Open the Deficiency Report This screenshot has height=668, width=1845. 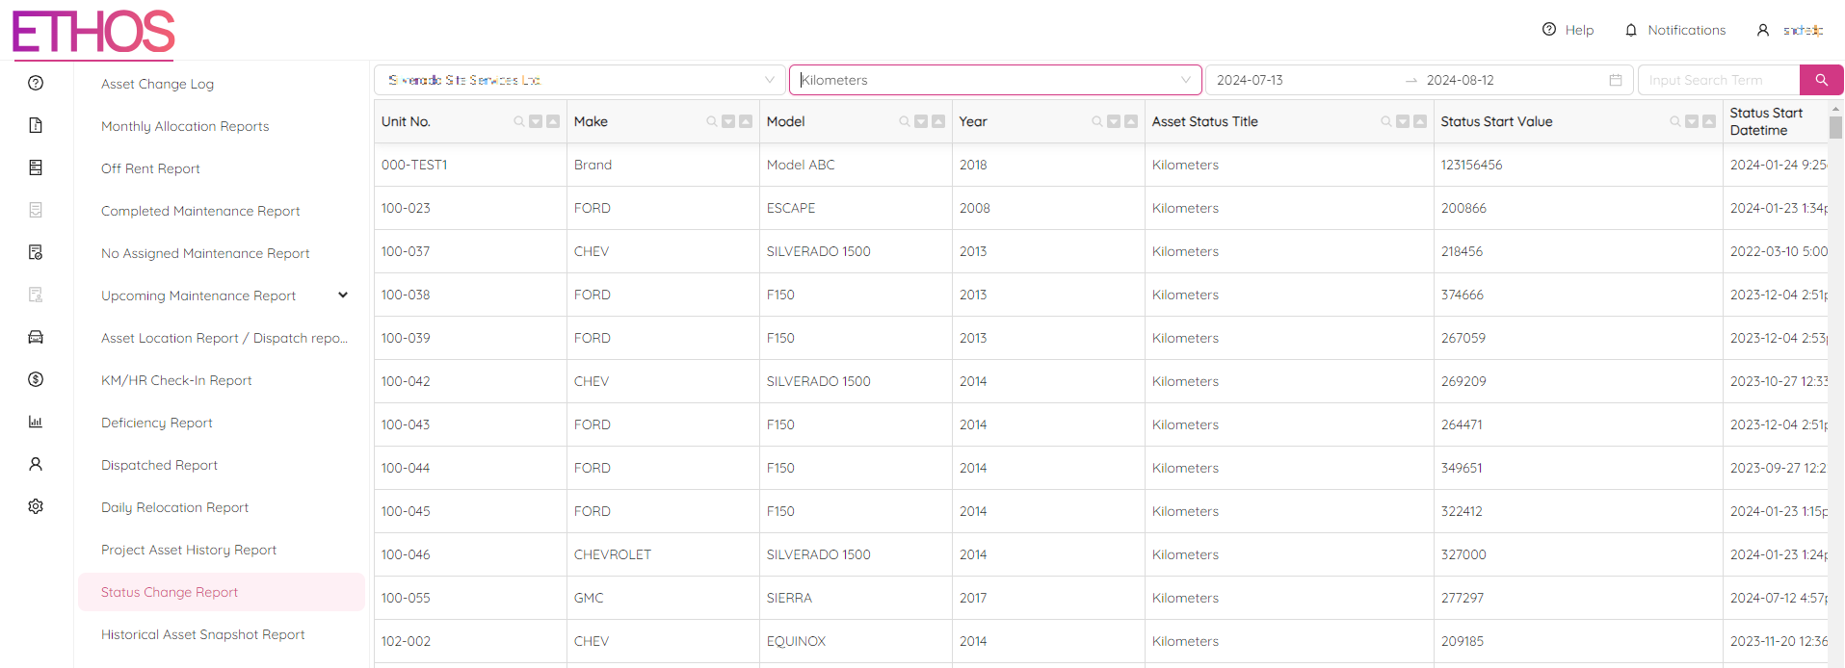(x=157, y=423)
